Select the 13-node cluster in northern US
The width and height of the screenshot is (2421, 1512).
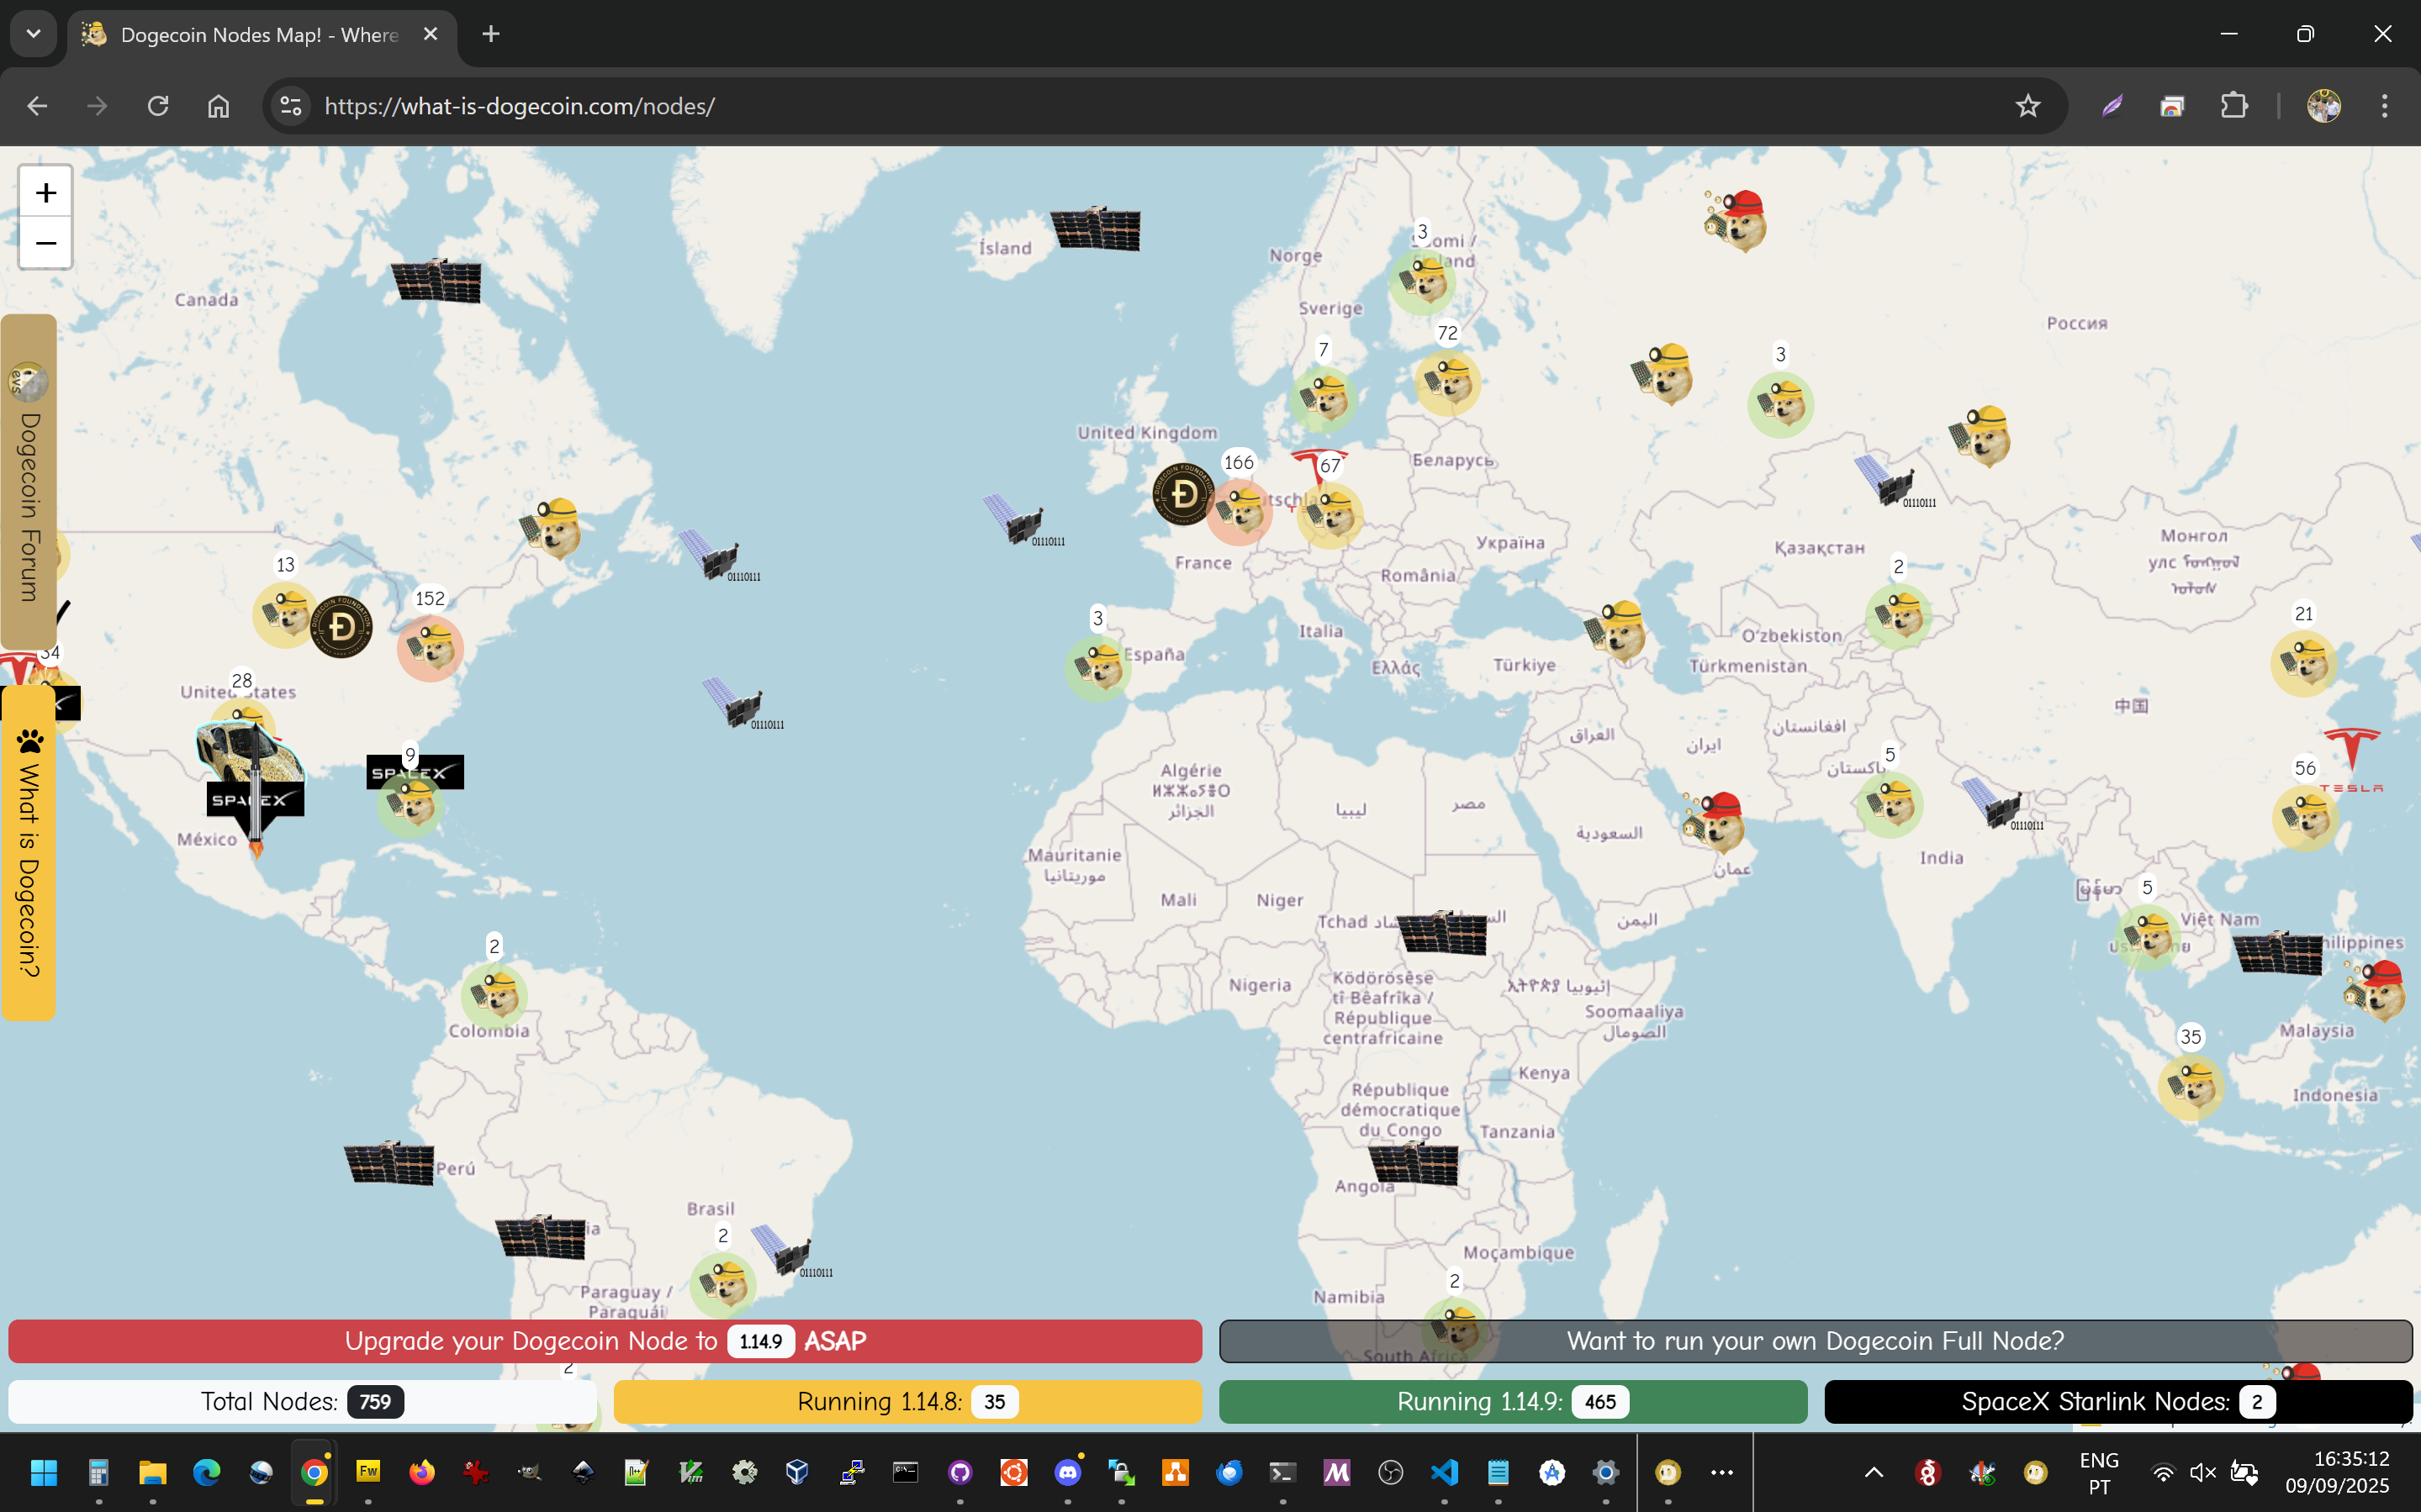coord(285,615)
